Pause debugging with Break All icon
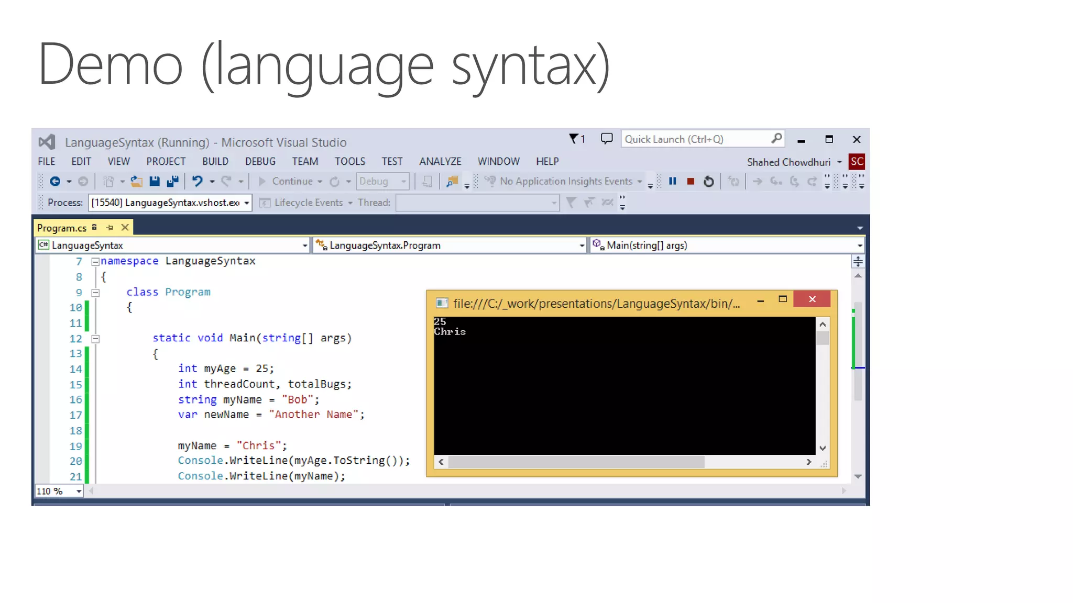This screenshot has width=1073, height=603. click(673, 181)
